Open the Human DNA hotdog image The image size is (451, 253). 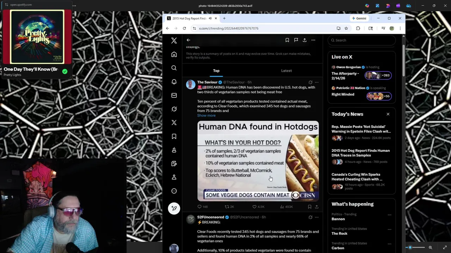(258, 161)
